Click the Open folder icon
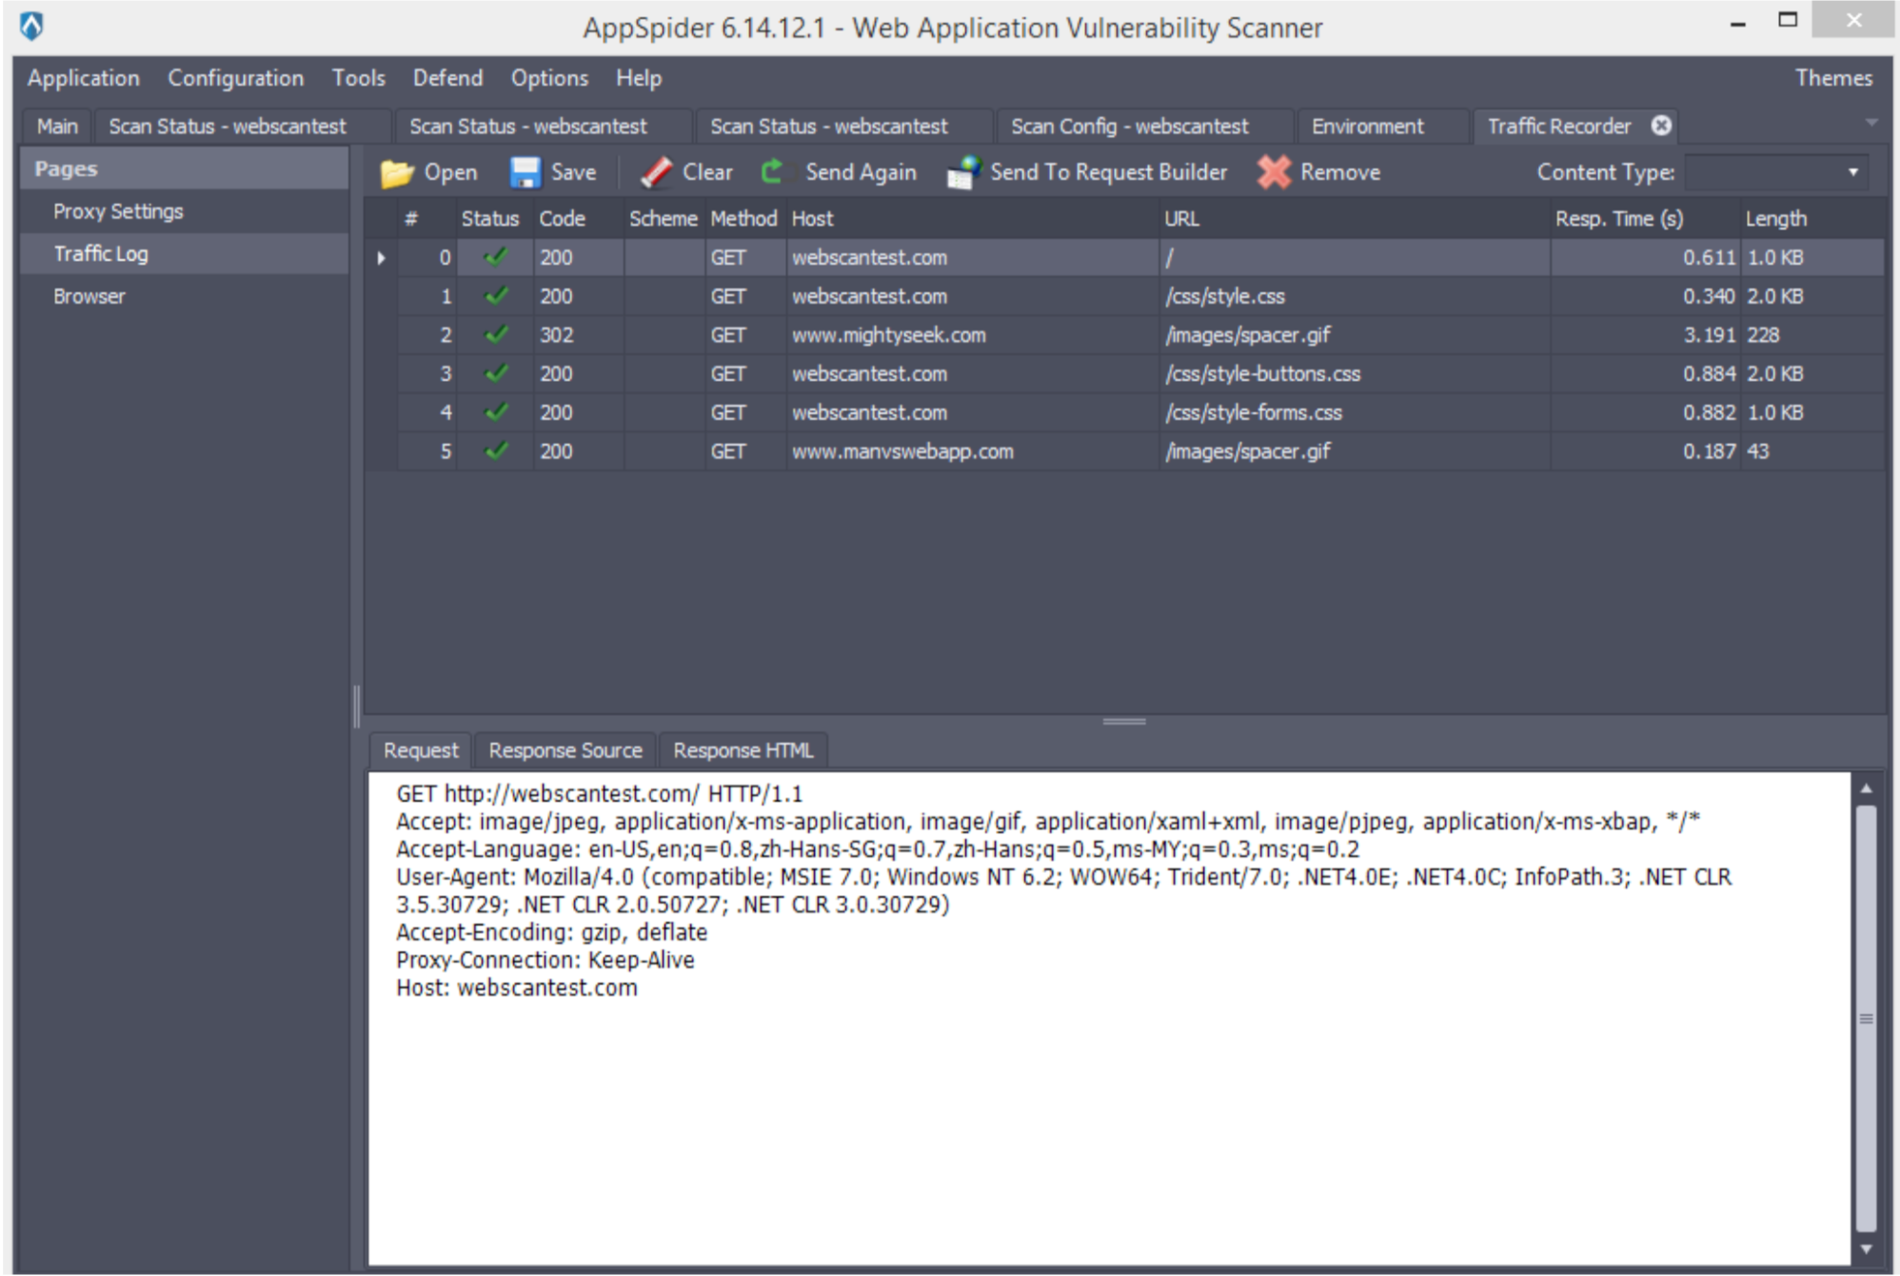The height and width of the screenshot is (1276, 1900). pyautogui.click(x=397, y=173)
